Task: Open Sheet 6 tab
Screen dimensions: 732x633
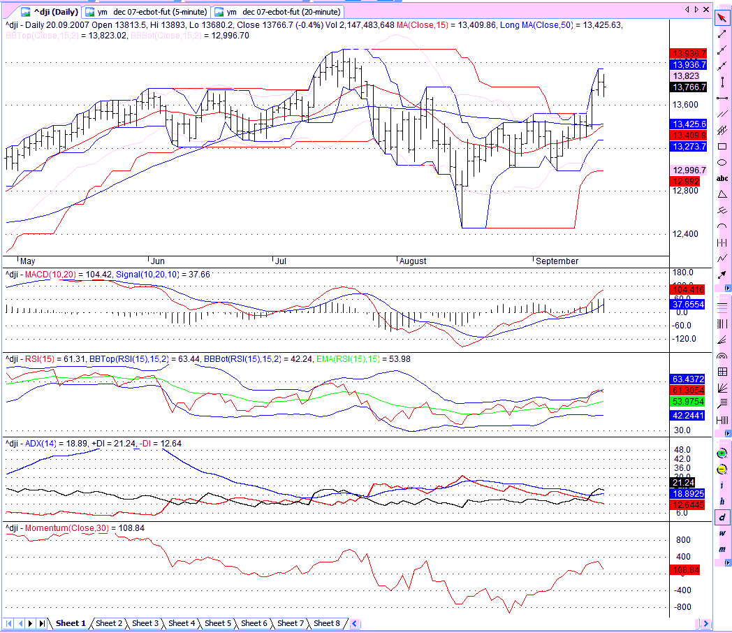Action: point(254,623)
